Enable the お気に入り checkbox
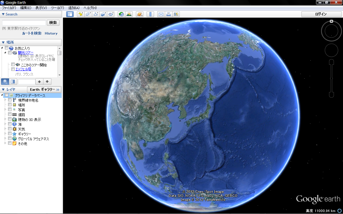Viewport: 343px width, 214px height. coord(7,48)
